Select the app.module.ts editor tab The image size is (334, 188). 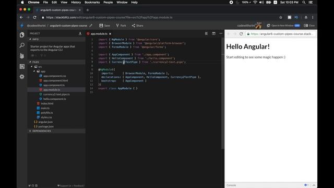coord(99,33)
